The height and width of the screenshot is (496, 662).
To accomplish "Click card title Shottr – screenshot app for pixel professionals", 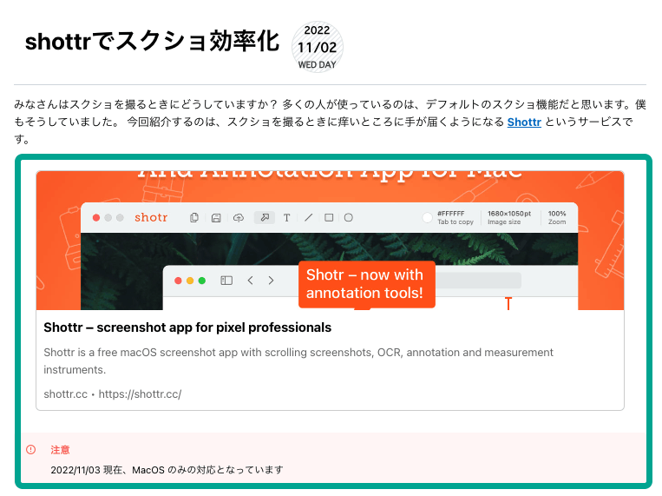I will (x=187, y=327).
